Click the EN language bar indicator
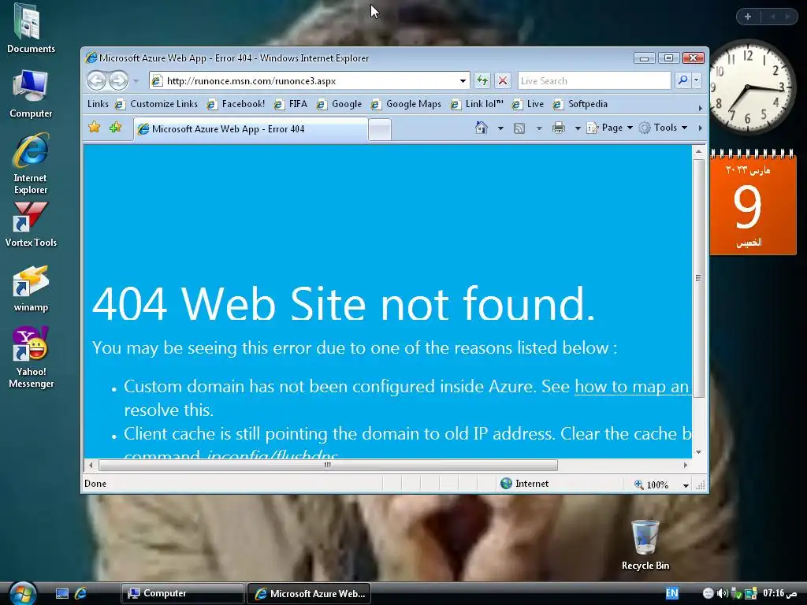807x605 pixels. 671,593
